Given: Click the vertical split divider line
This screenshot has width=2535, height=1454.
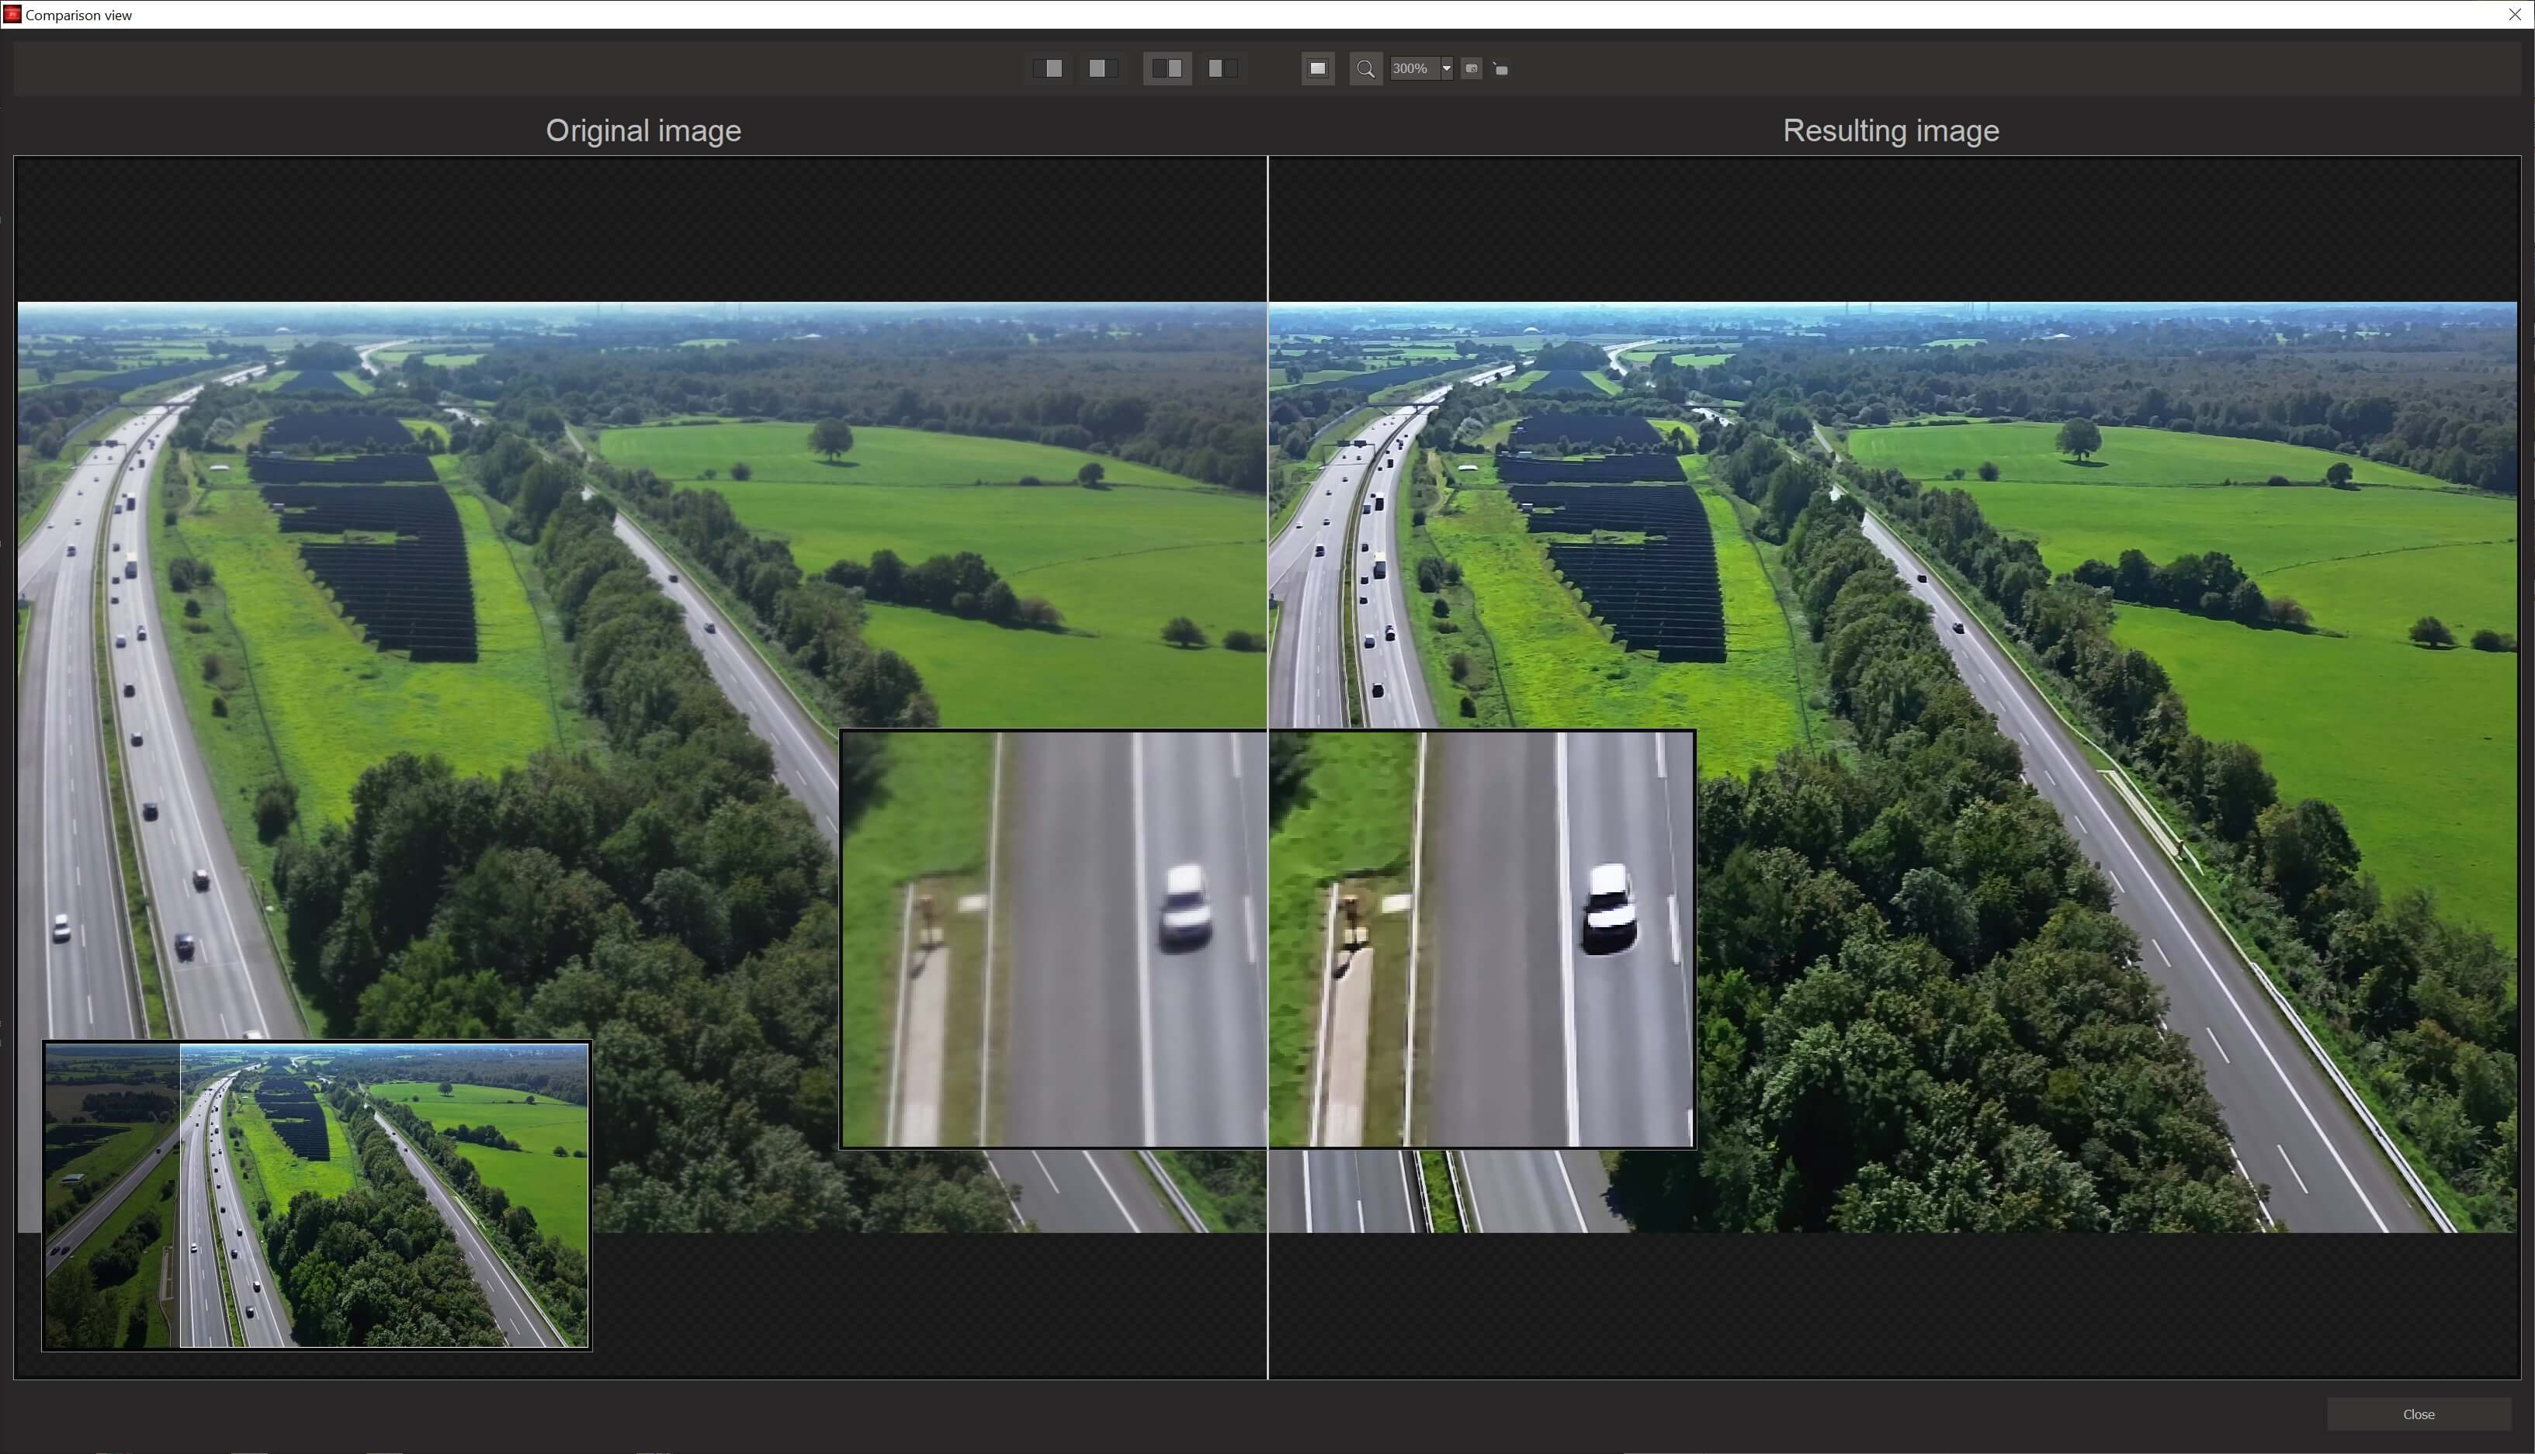Looking at the screenshot, I should click(1267, 500).
